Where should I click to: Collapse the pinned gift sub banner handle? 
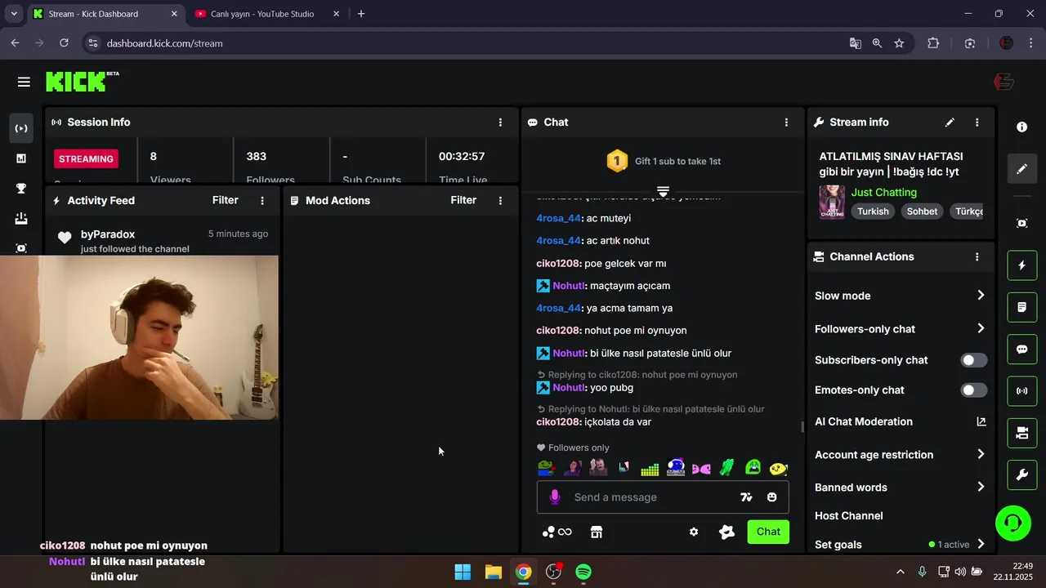663,191
